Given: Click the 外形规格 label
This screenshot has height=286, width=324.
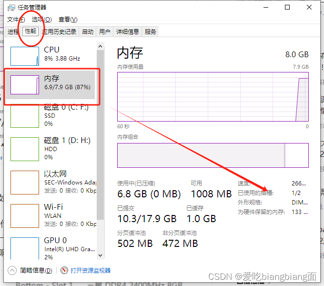Looking at the screenshot, I should point(250,202).
